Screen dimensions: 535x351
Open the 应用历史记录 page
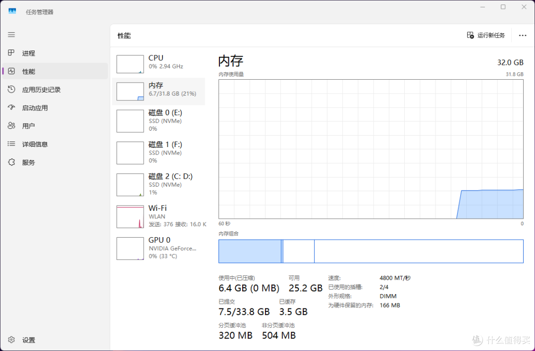pos(41,90)
